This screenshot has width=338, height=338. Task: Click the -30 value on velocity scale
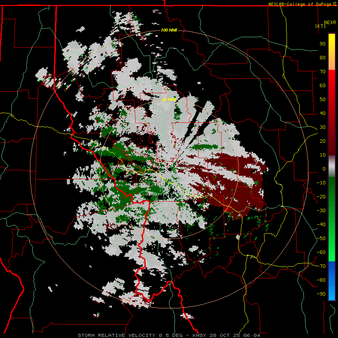321,211
